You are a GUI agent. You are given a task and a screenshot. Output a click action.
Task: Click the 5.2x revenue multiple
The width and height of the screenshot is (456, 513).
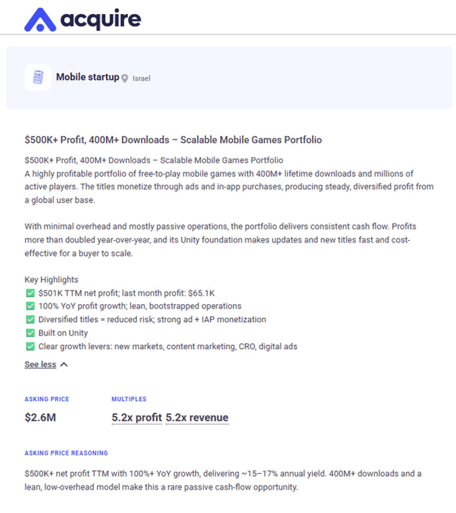pyautogui.click(x=197, y=418)
